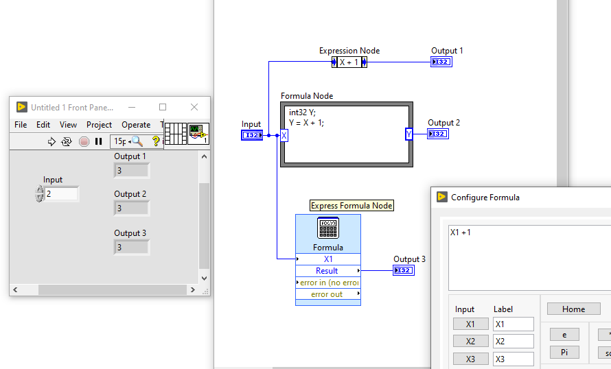Click the Pause button
This screenshot has height=369, width=611.
tap(98, 141)
